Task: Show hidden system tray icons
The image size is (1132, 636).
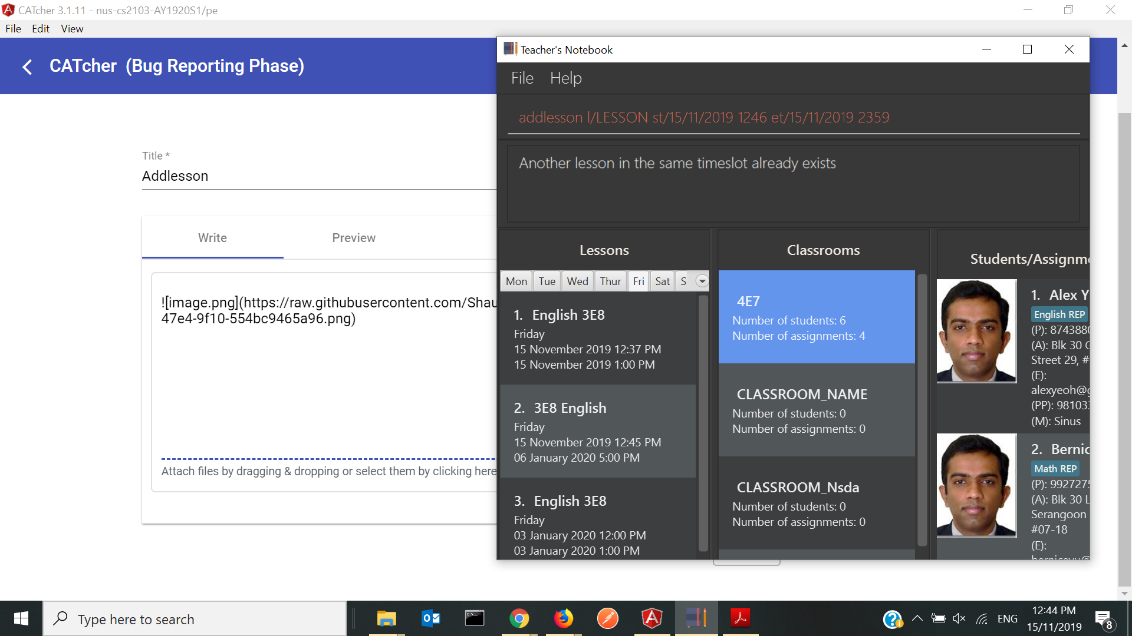Action: click(917, 618)
